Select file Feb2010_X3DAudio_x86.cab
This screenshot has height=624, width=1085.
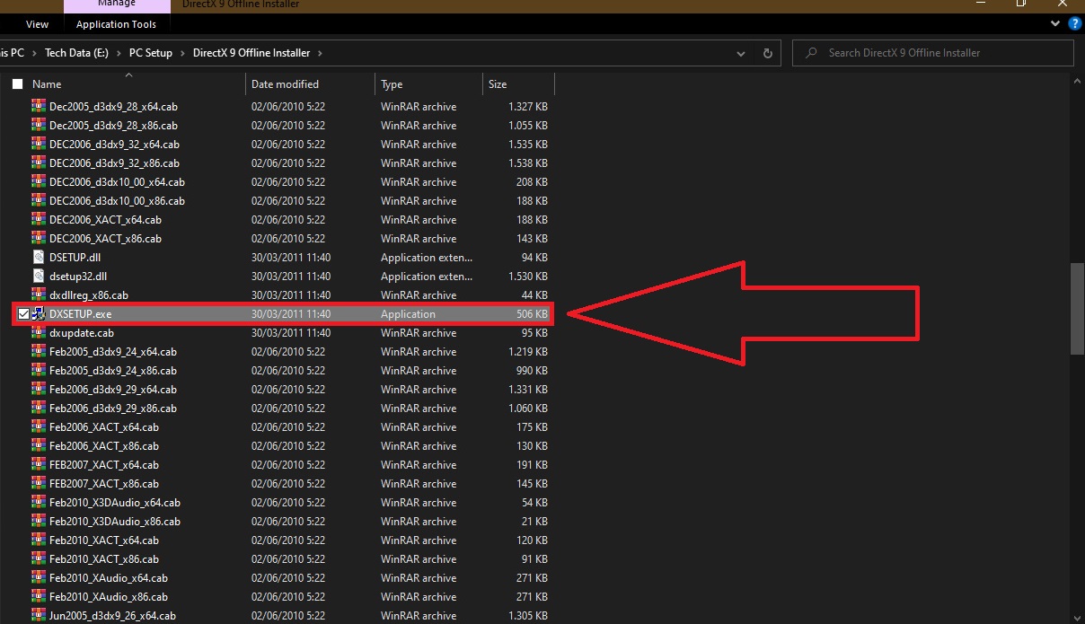pyautogui.click(x=115, y=521)
